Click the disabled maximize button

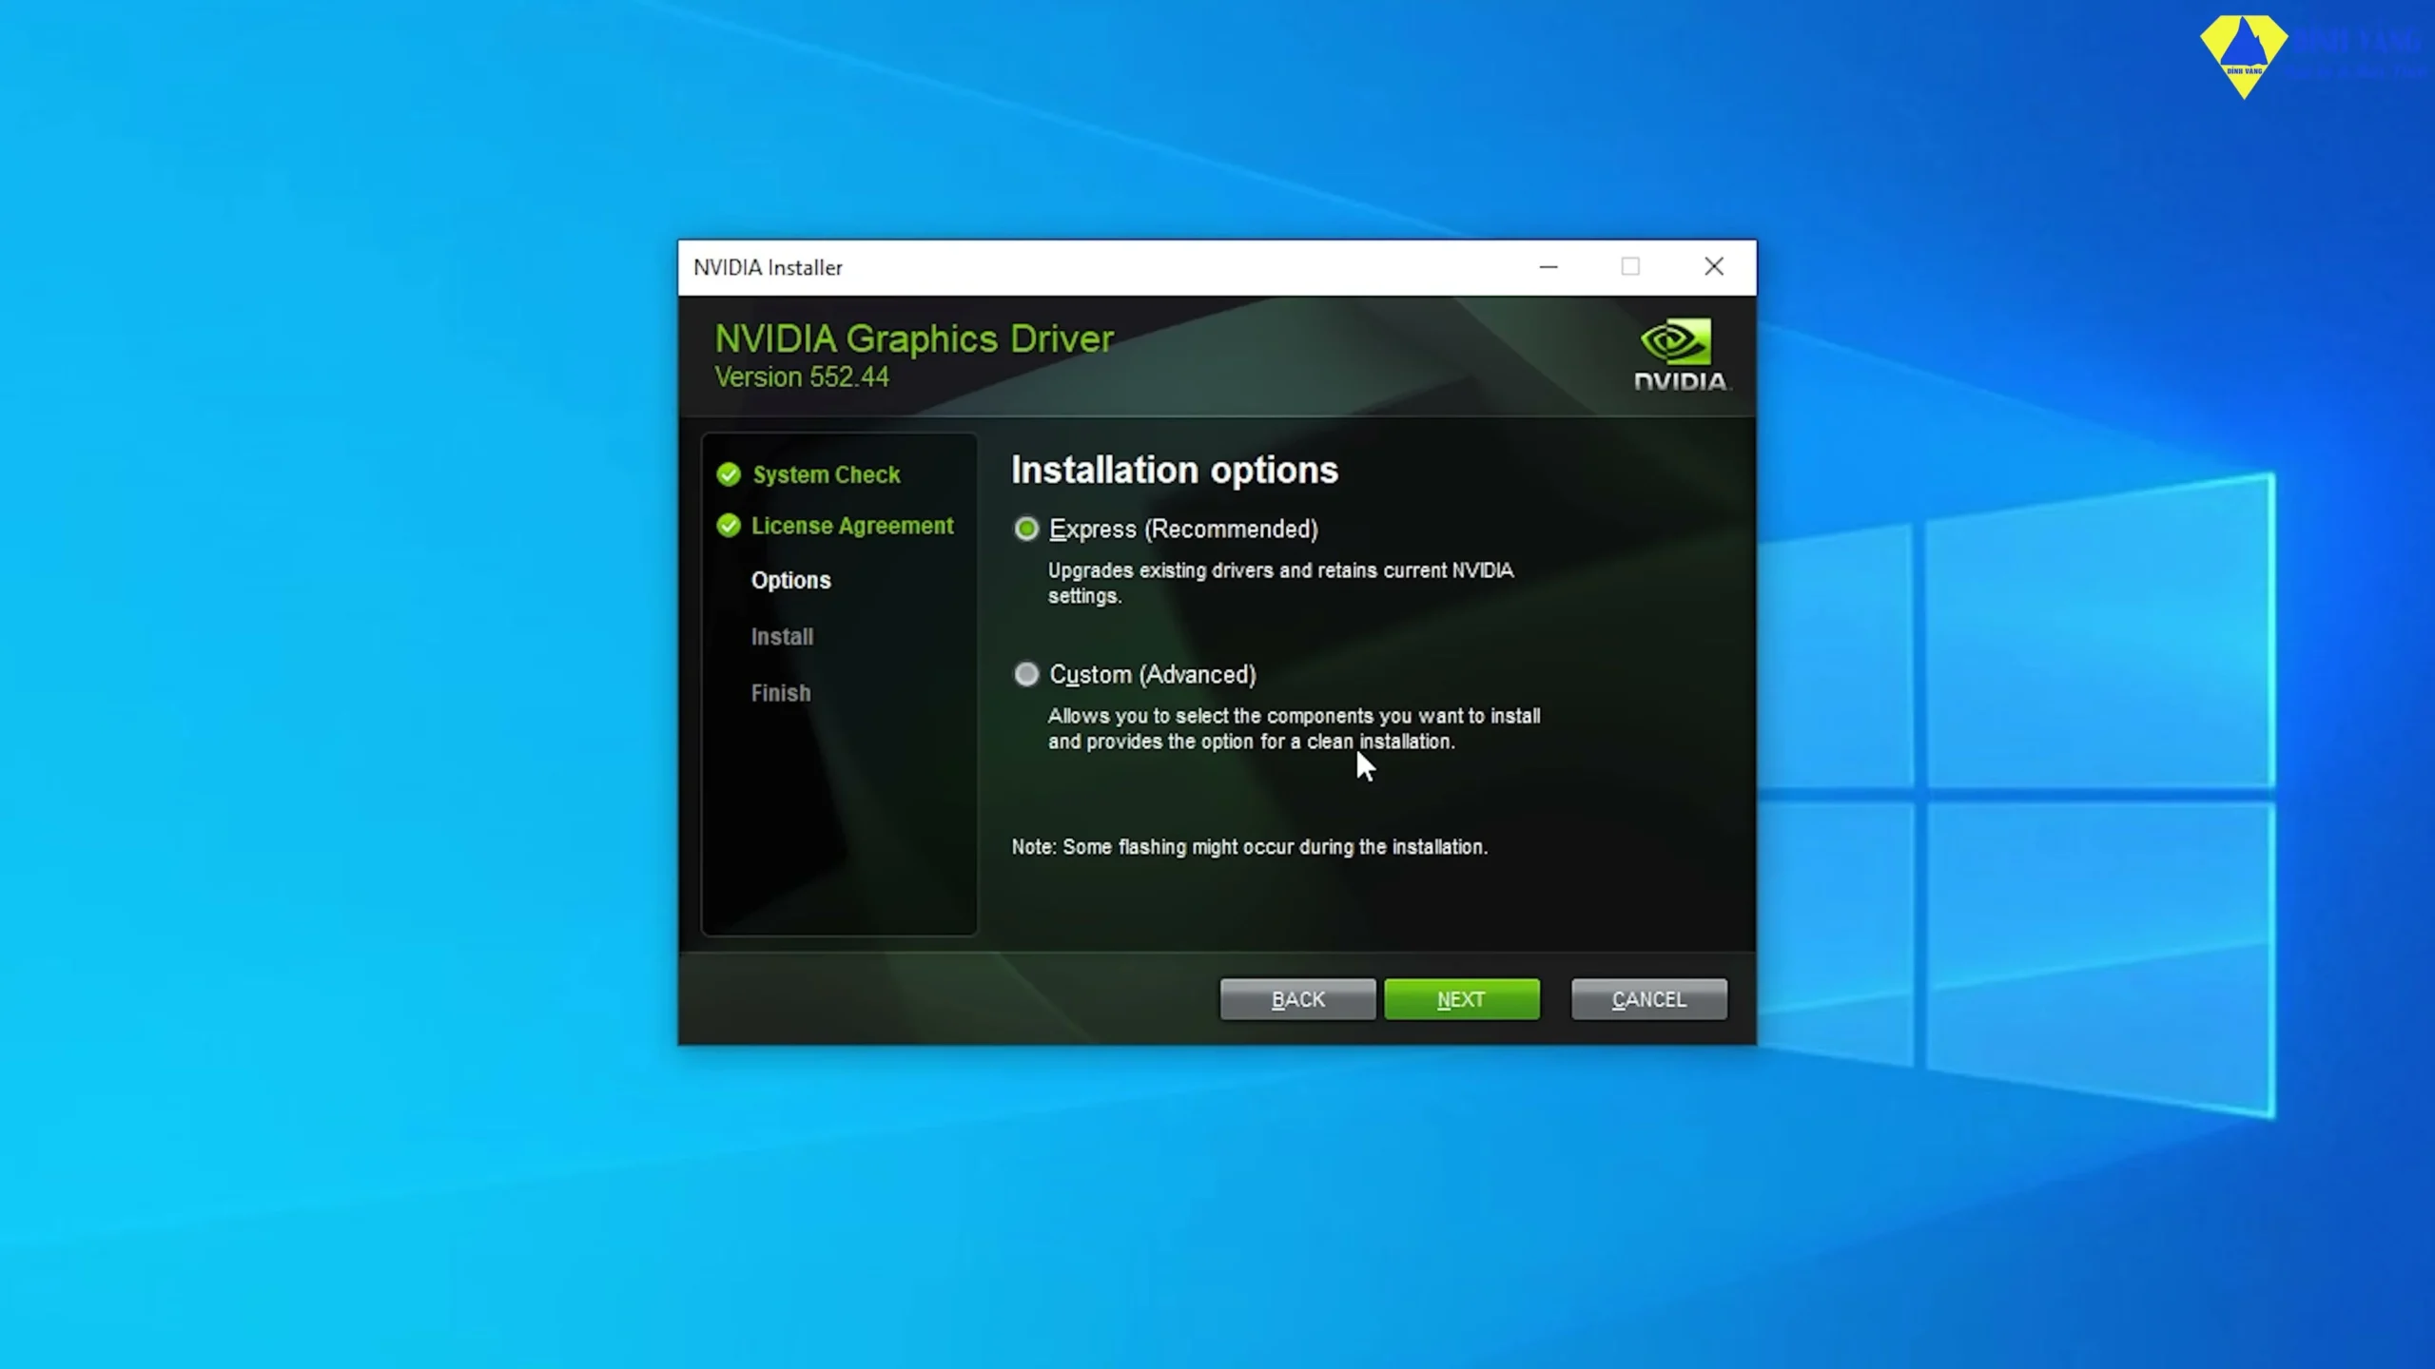click(1630, 267)
